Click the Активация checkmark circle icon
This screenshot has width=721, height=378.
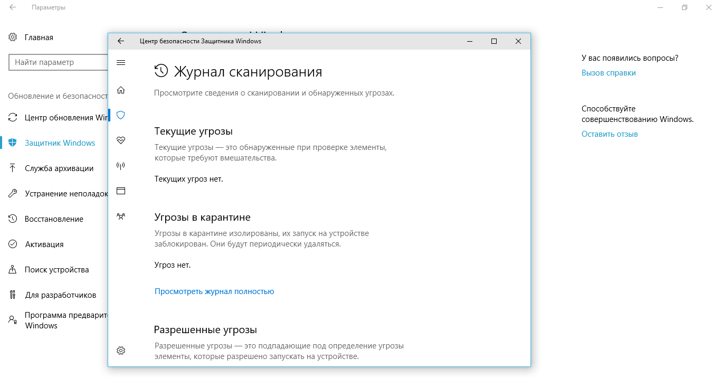(13, 244)
